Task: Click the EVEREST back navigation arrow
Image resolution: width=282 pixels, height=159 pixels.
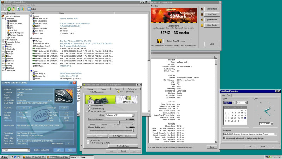Action: pyautogui.click(x=5, y=9)
